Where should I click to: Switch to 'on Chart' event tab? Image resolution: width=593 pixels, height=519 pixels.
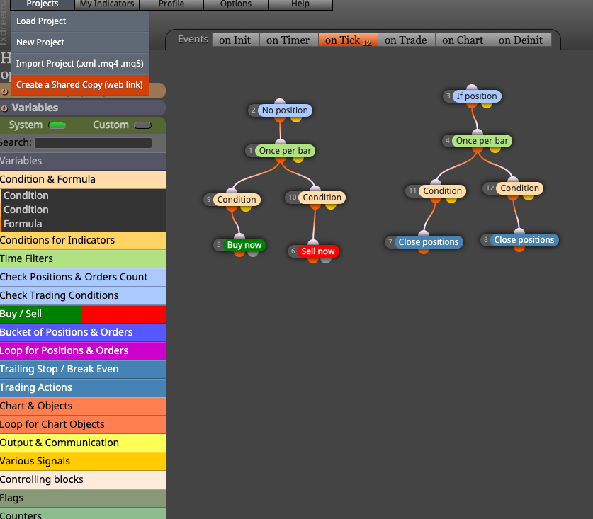(x=463, y=40)
